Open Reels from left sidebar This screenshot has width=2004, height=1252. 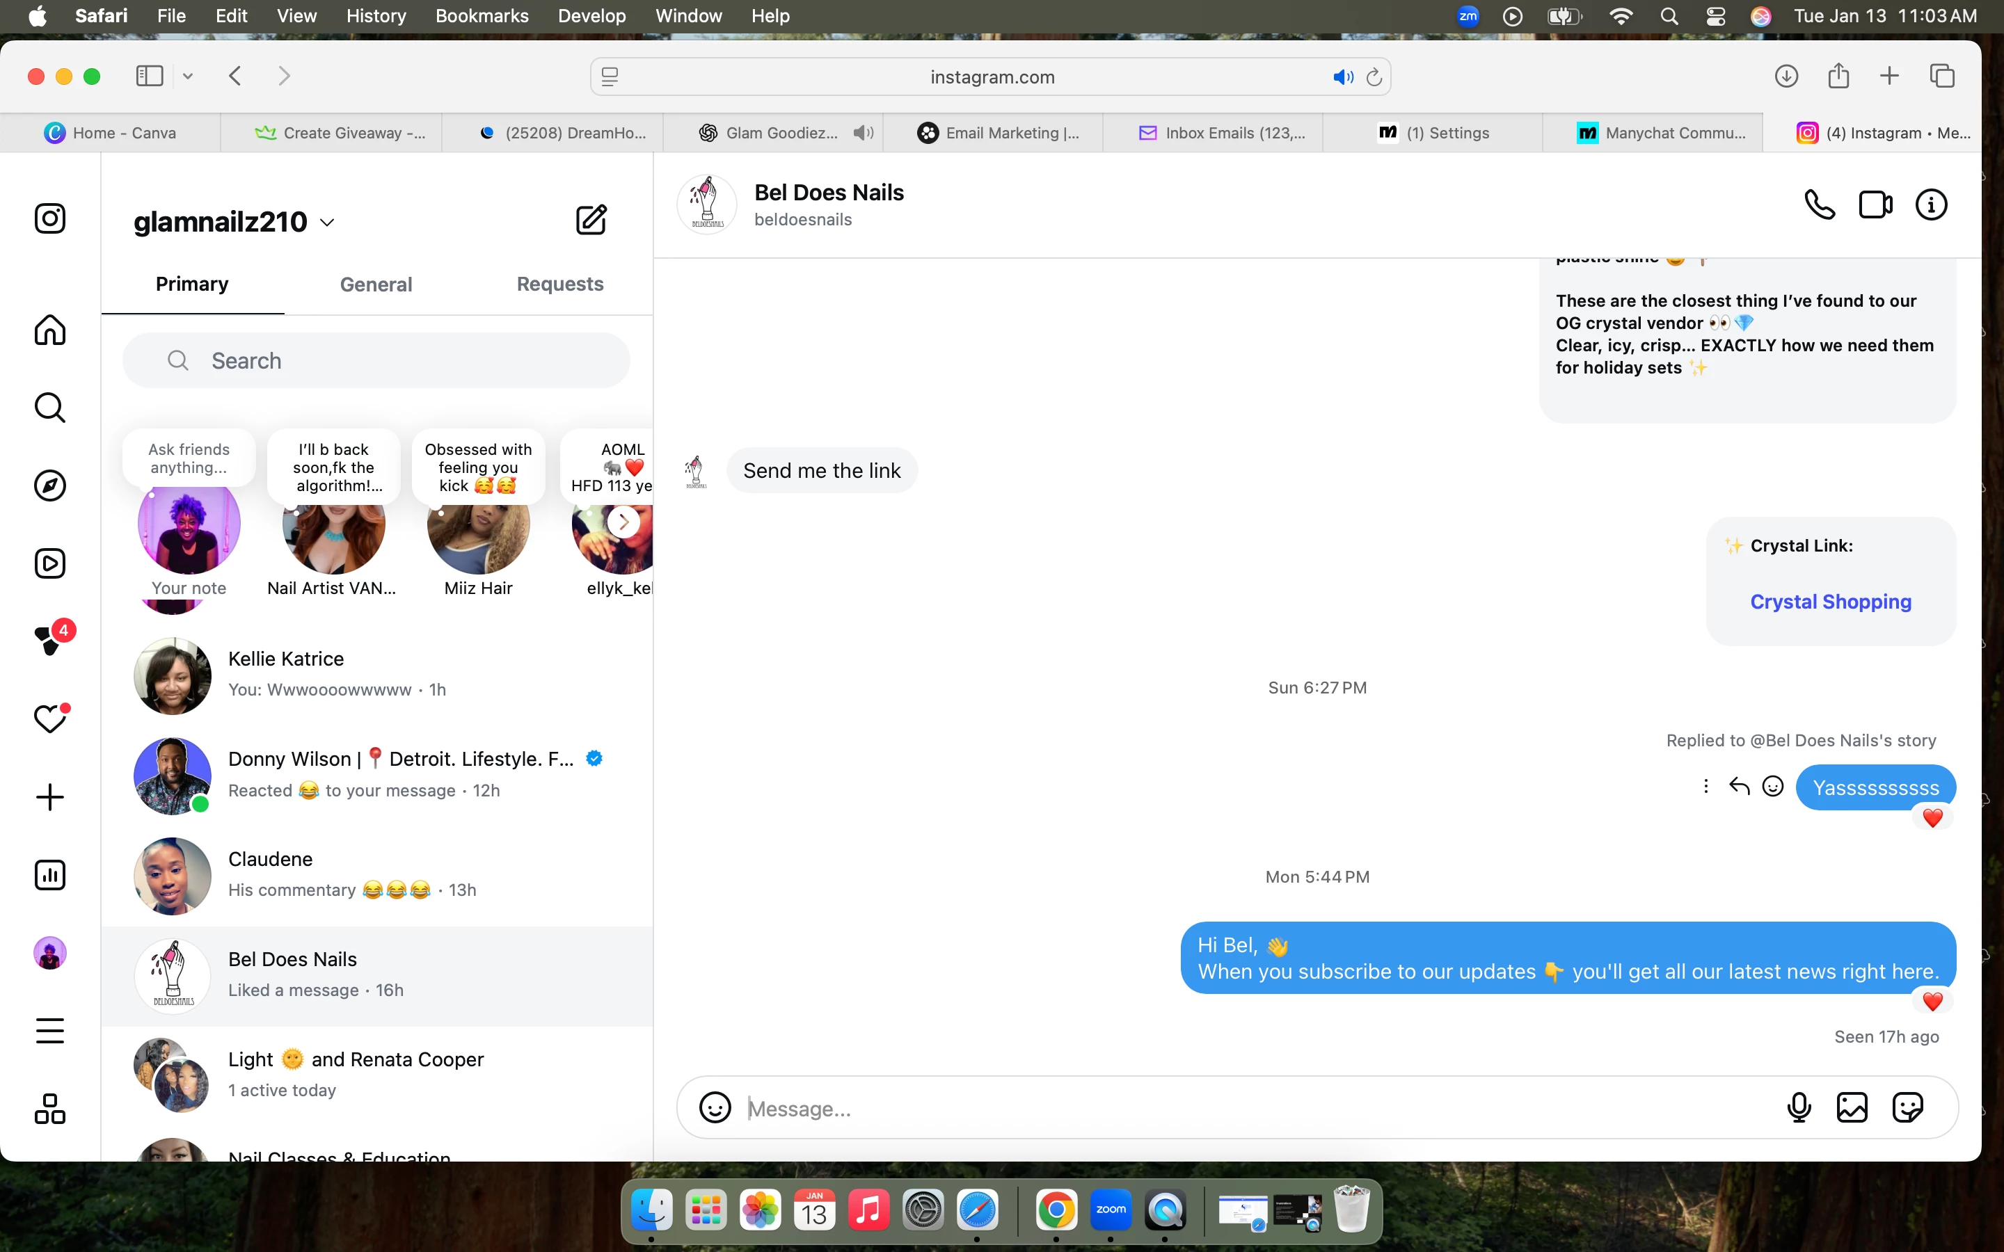(49, 563)
